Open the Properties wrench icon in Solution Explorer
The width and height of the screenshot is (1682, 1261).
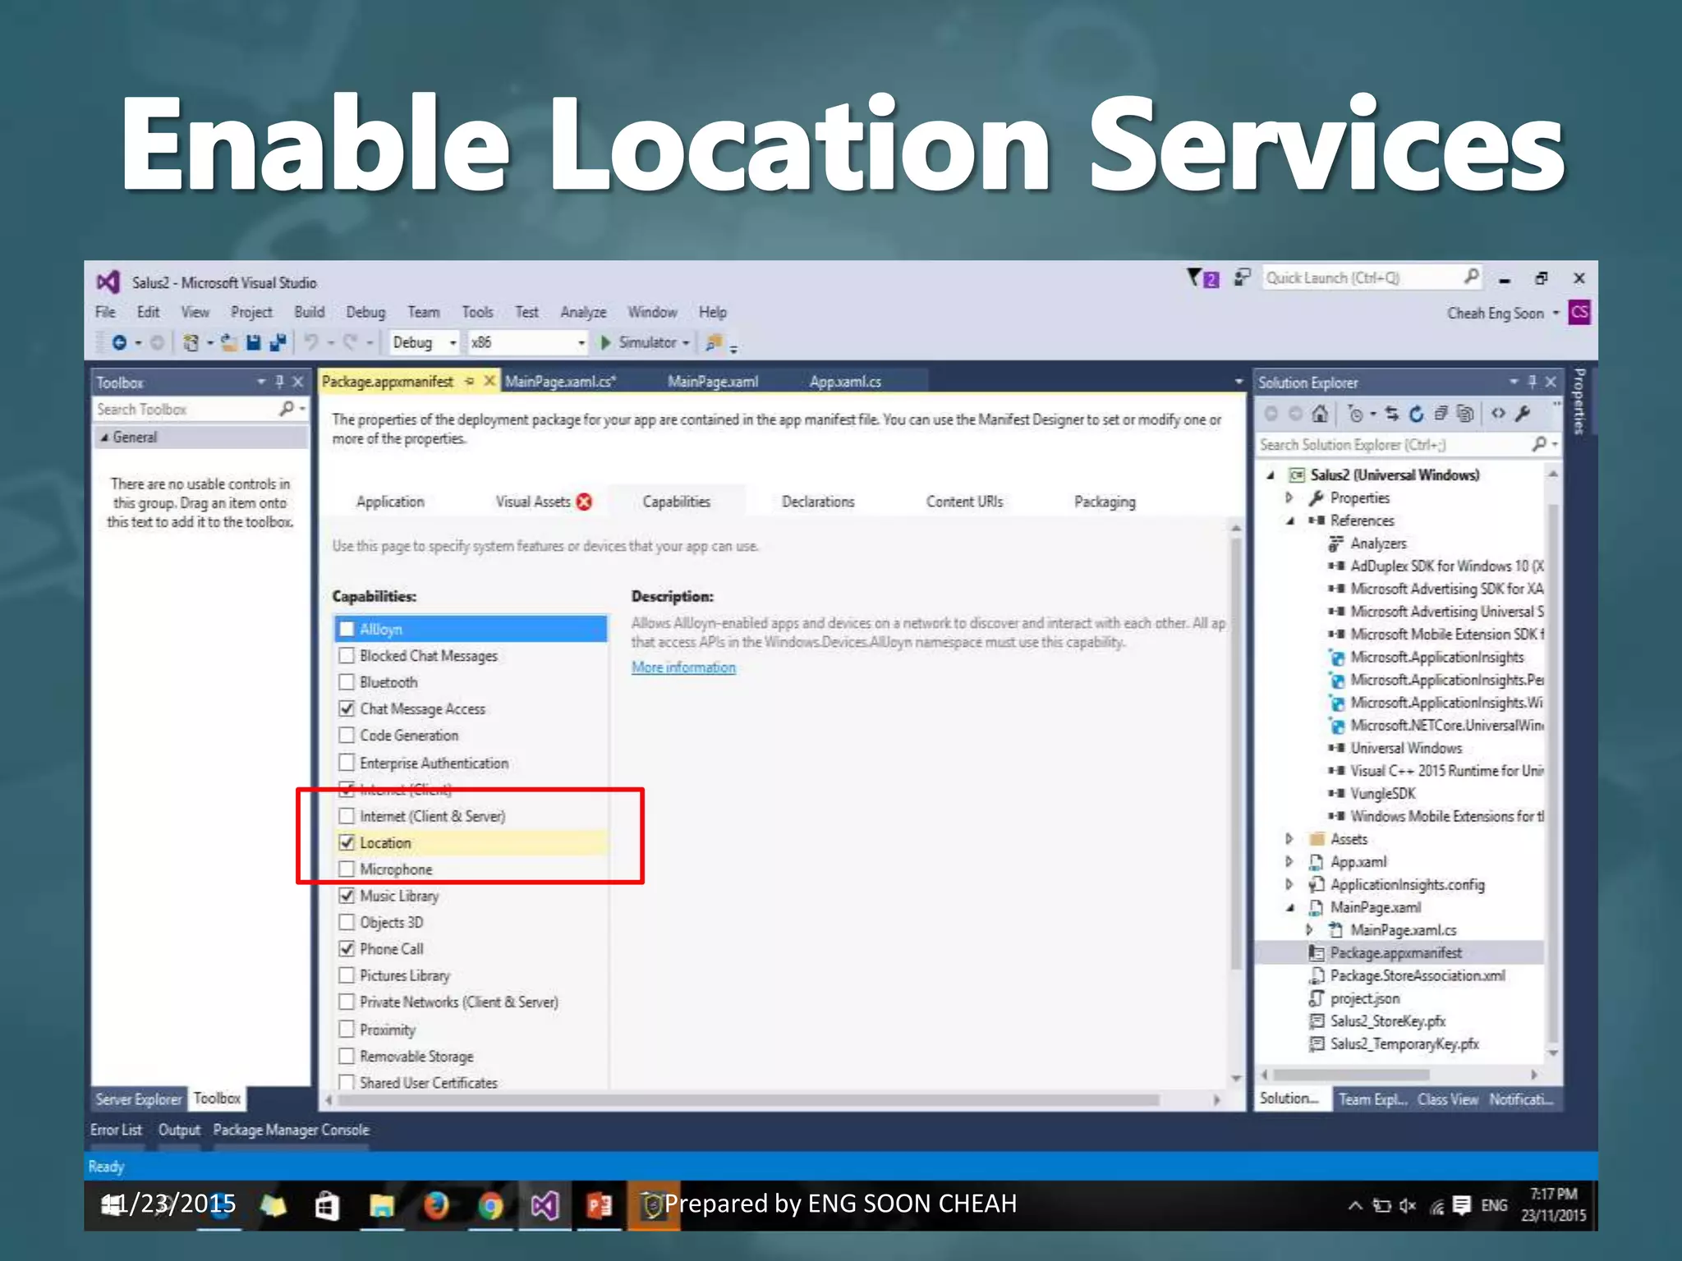pyautogui.click(x=1523, y=414)
